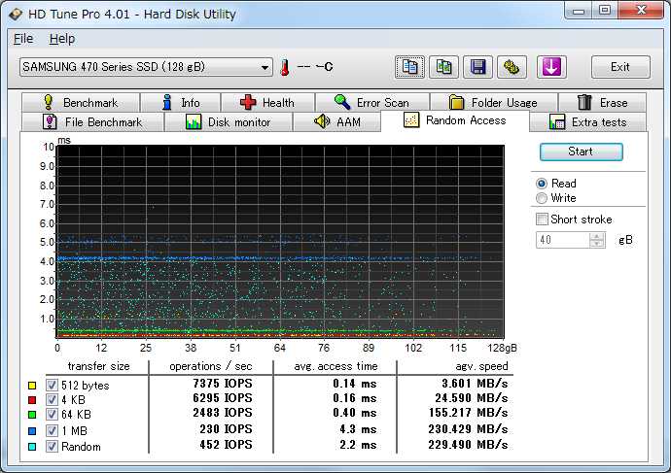Image resolution: width=671 pixels, height=473 pixels.
Task: Click the purple down-arrow icon
Action: click(551, 67)
